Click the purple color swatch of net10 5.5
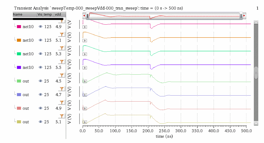264x143 pixels. click(x=19, y=67)
